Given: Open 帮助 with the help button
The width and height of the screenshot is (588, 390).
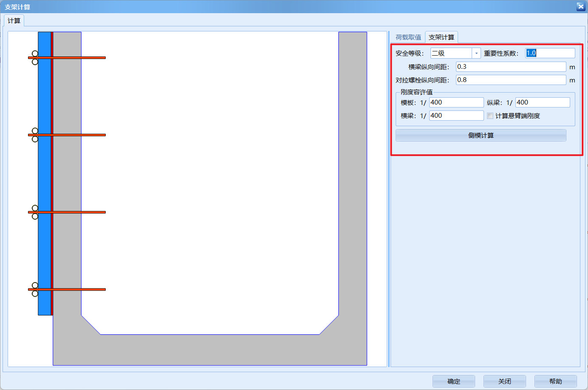Looking at the screenshot, I should pyautogui.click(x=555, y=381).
